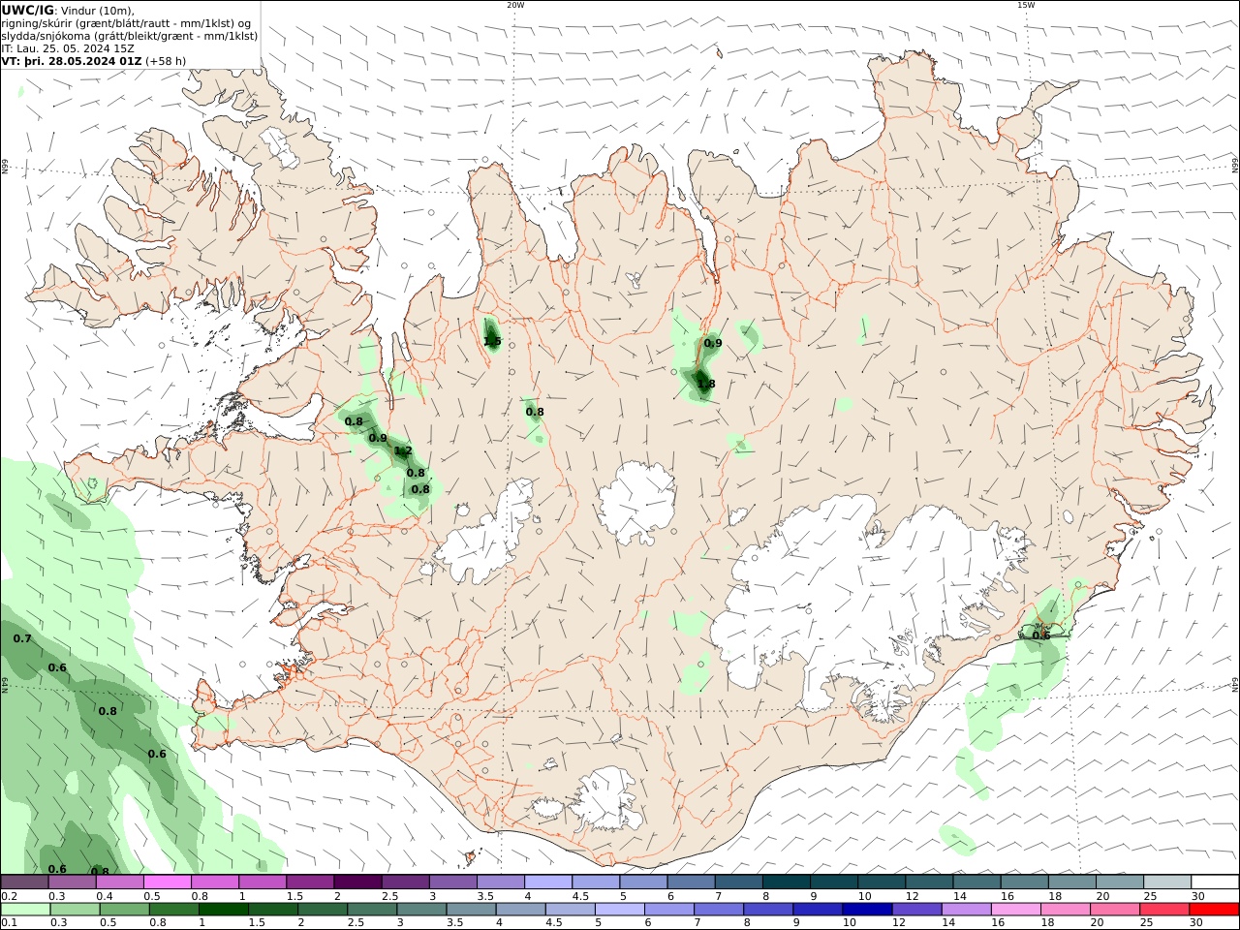
Task: Select the pale grey legend swatch labeled 25
Action: (1167, 882)
